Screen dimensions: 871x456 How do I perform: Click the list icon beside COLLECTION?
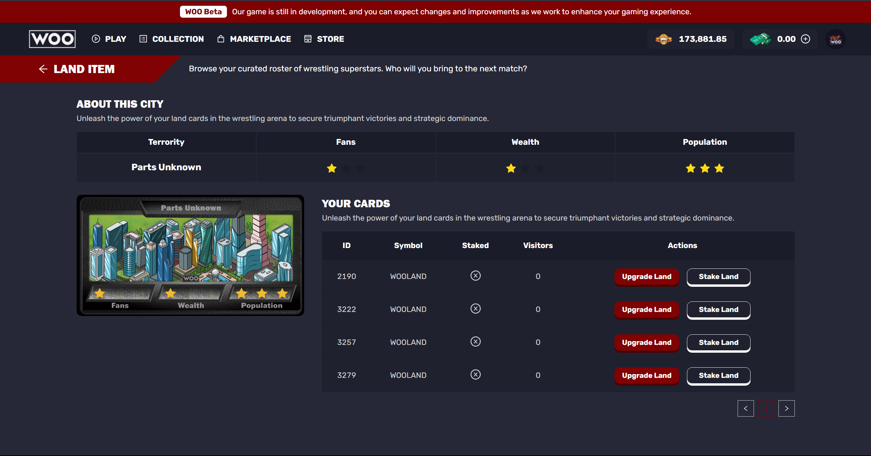tap(143, 39)
